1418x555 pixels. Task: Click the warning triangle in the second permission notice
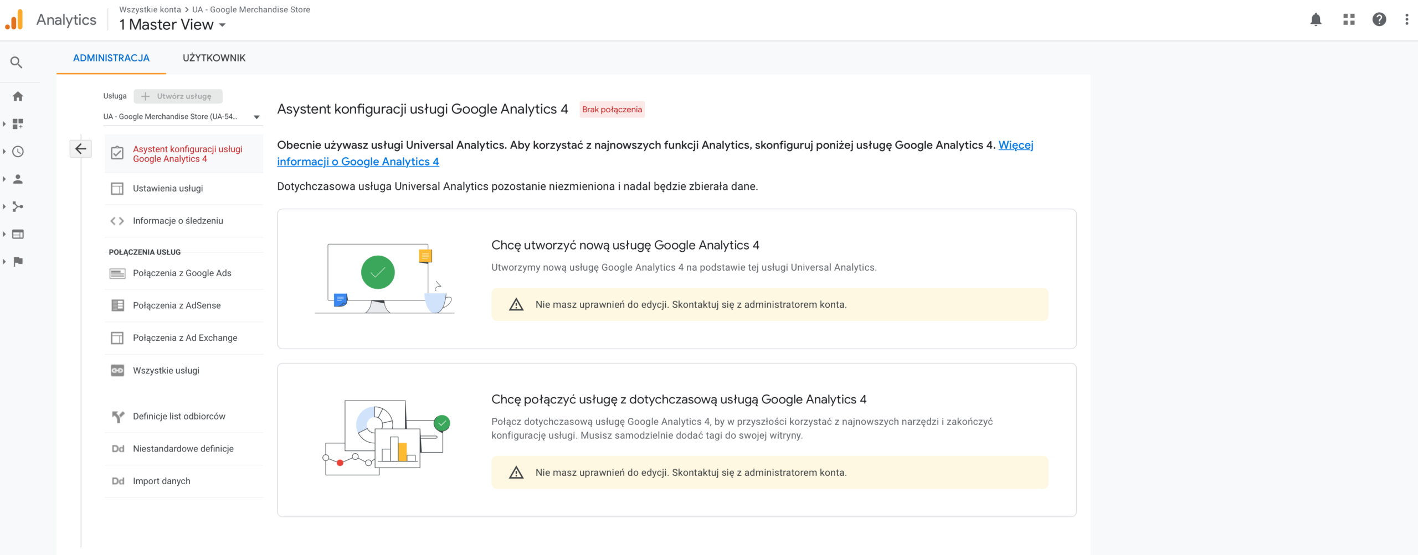coord(516,473)
